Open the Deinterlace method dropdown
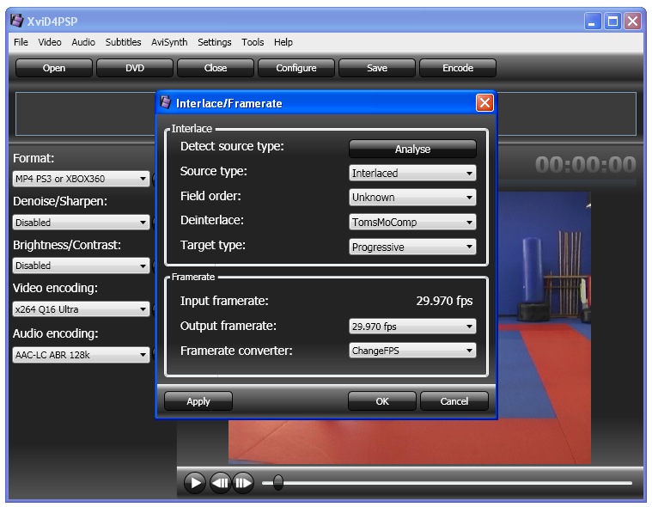This screenshot has width=652, height=507. coord(412,222)
